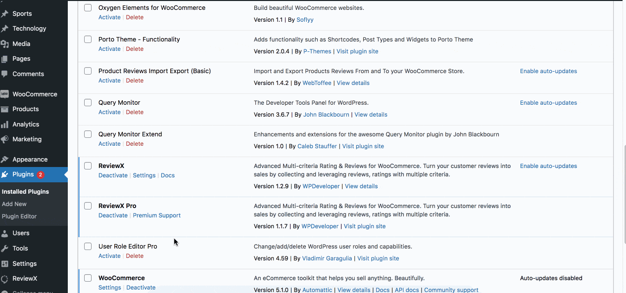Screen dimensions: 626x293
Task: Delete the Porto Theme - Functionality plugin
Action: [135, 49]
